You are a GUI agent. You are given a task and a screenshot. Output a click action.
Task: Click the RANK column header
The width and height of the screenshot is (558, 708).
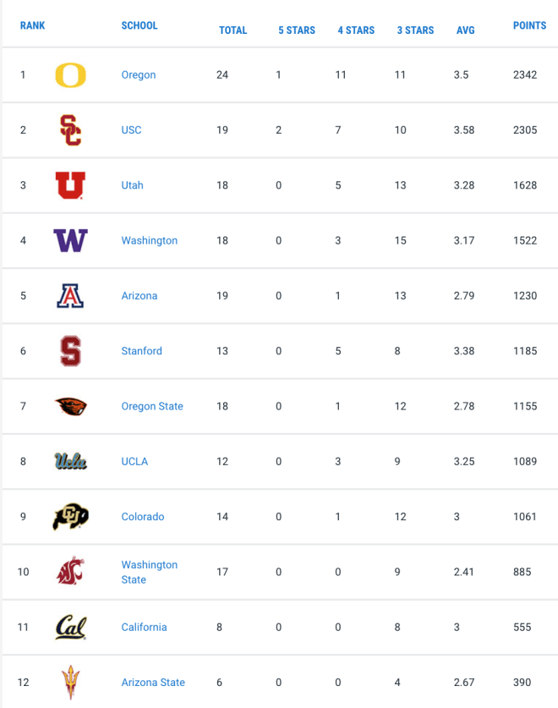pos(32,25)
